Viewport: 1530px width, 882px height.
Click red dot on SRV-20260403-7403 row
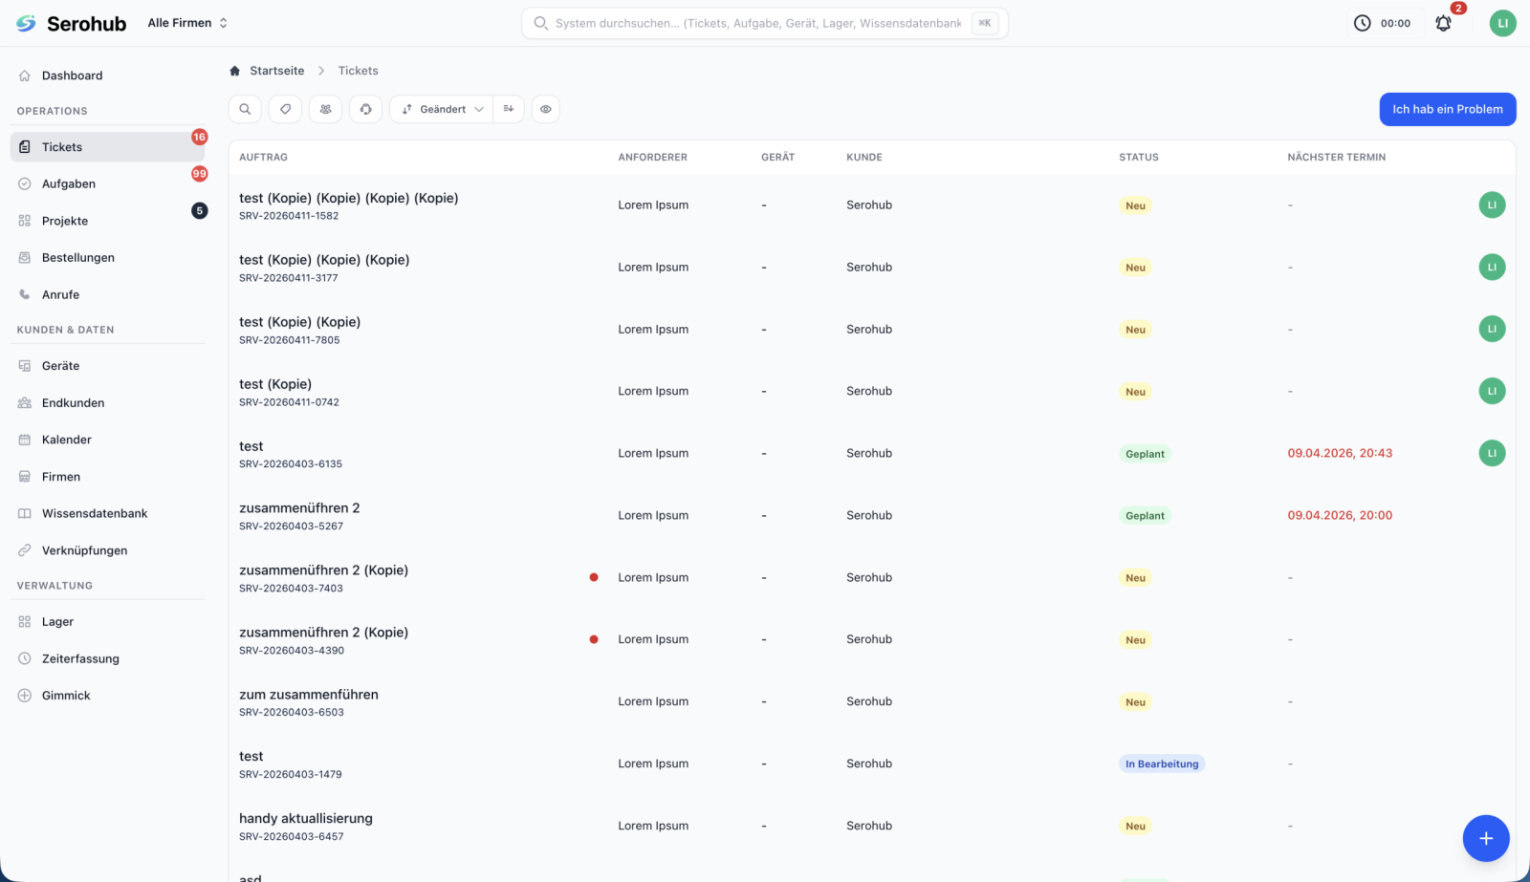click(594, 577)
